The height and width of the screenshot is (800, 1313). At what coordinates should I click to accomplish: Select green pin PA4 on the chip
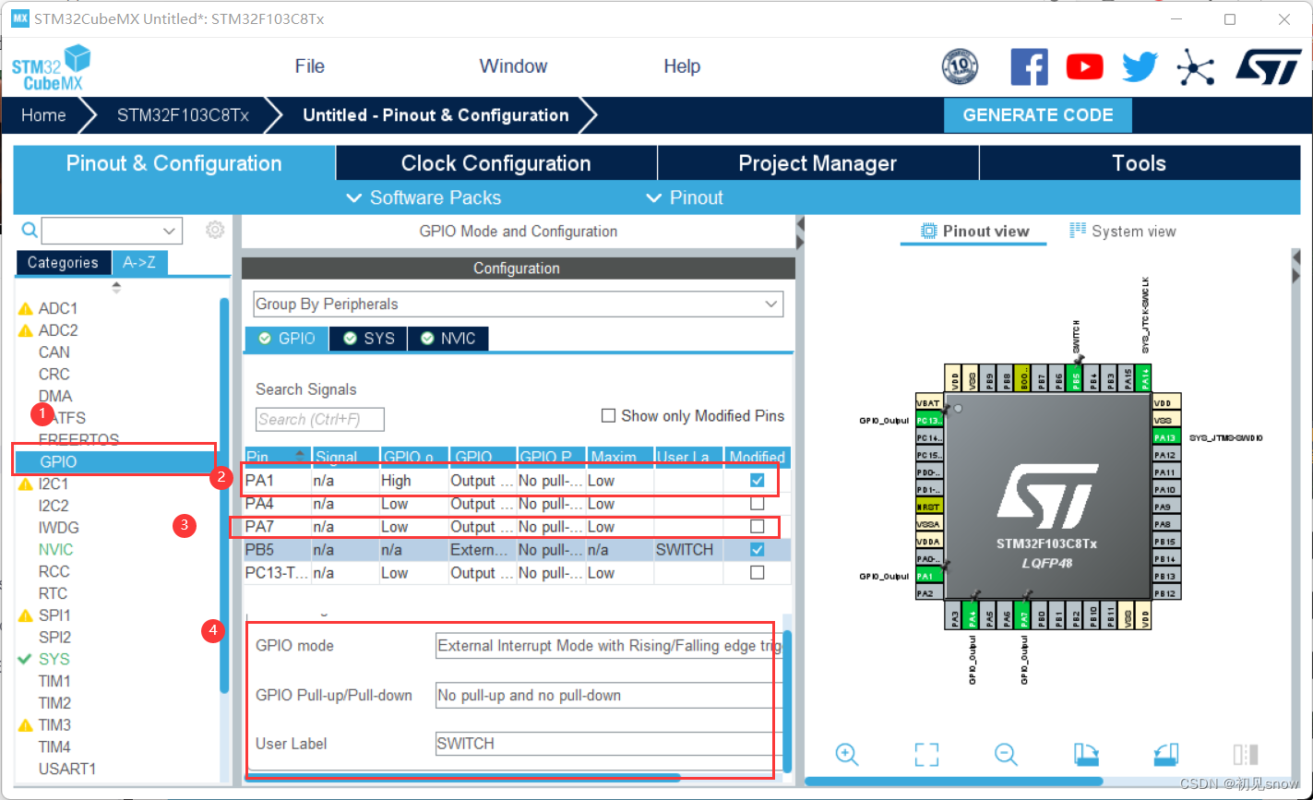pyautogui.click(x=970, y=615)
